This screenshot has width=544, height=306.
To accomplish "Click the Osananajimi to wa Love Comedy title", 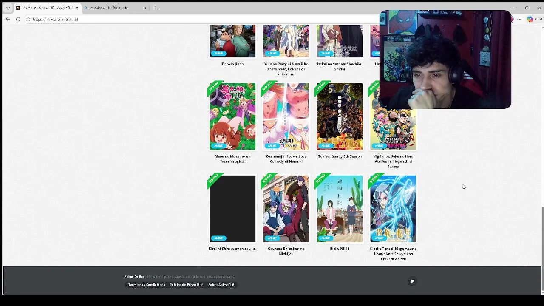I will (x=286, y=159).
